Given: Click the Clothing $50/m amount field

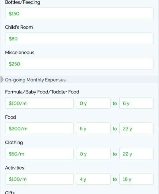Looking at the screenshot, I should (x=39, y=153).
